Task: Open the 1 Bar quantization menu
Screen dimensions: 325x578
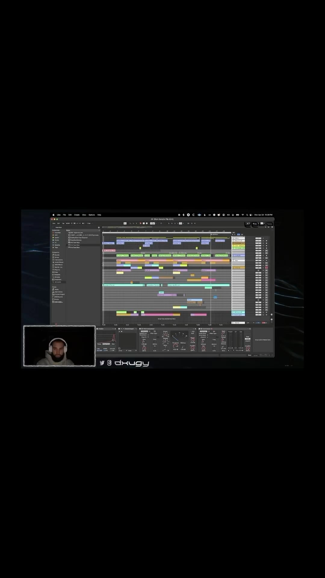Action: [x=90, y=223]
